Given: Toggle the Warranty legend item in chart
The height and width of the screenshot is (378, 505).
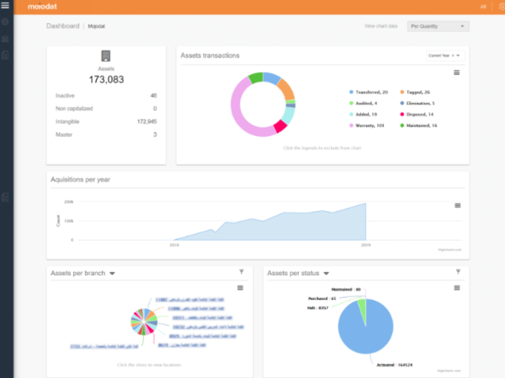Looking at the screenshot, I should [367, 125].
